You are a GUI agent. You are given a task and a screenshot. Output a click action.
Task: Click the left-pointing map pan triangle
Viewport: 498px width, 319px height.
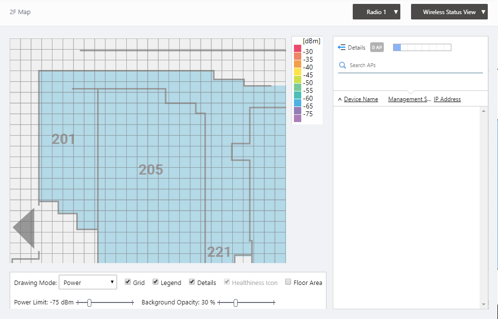(23, 228)
